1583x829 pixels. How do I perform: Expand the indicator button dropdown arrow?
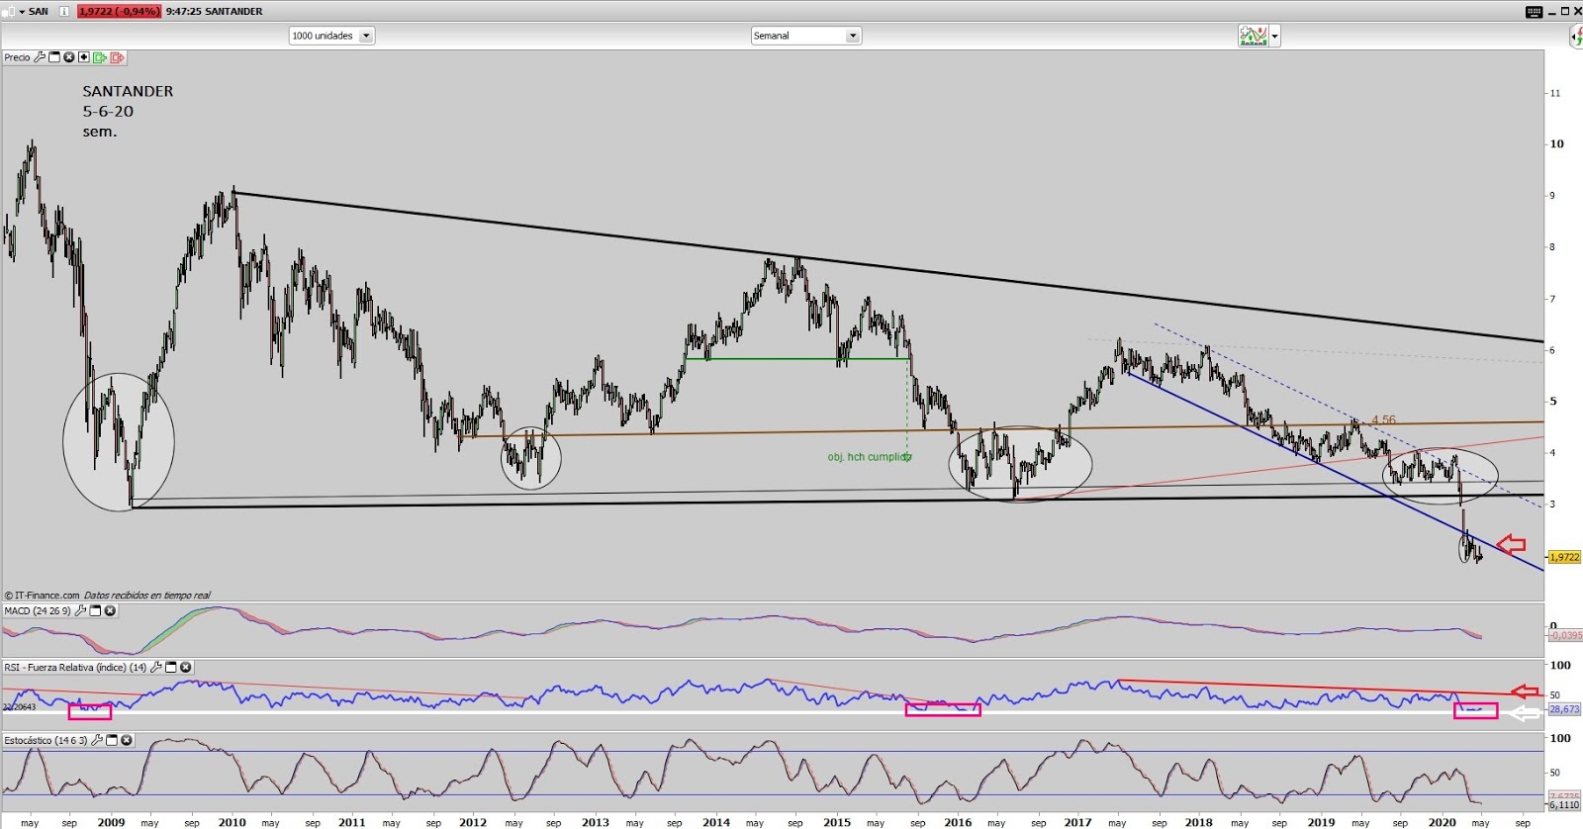(x=1274, y=36)
